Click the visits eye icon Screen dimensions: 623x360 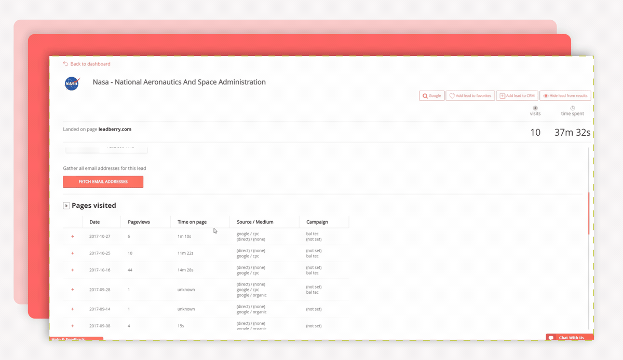pos(535,108)
